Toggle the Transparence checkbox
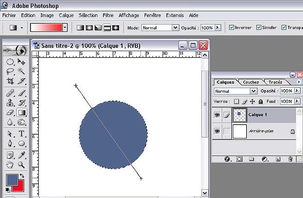 coord(284,27)
